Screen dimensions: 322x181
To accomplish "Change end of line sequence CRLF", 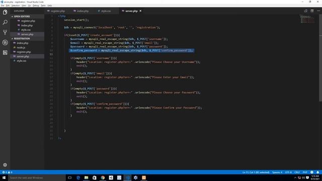I will click(x=297, y=172).
